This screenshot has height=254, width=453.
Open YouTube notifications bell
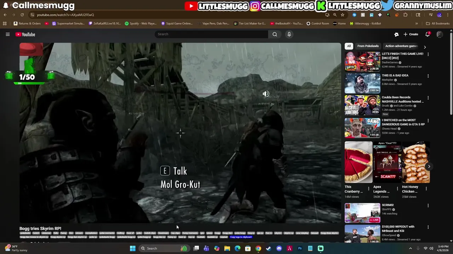(x=428, y=34)
